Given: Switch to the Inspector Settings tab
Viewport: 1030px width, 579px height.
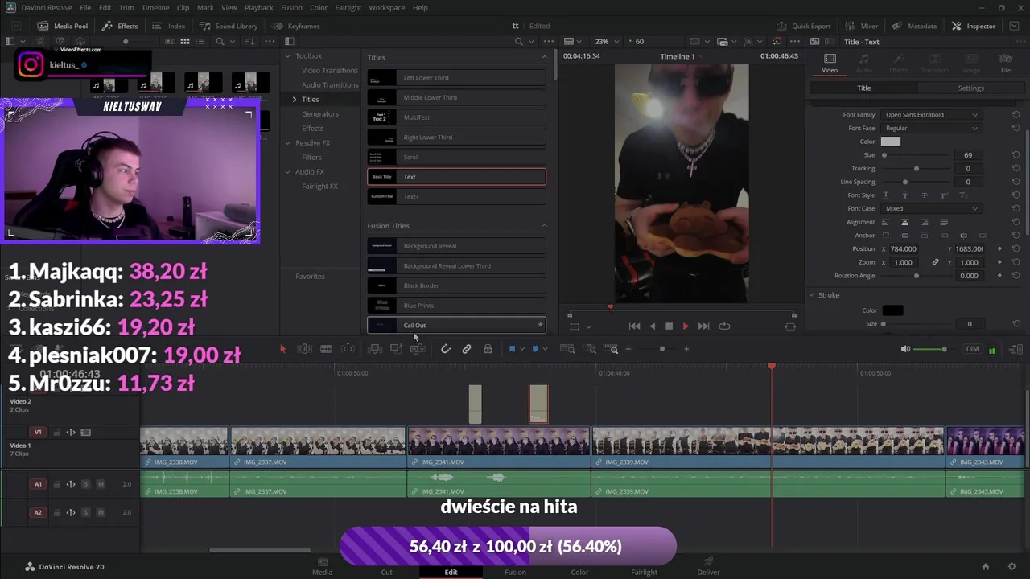Looking at the screenshot, I should (x=970, y=88).
